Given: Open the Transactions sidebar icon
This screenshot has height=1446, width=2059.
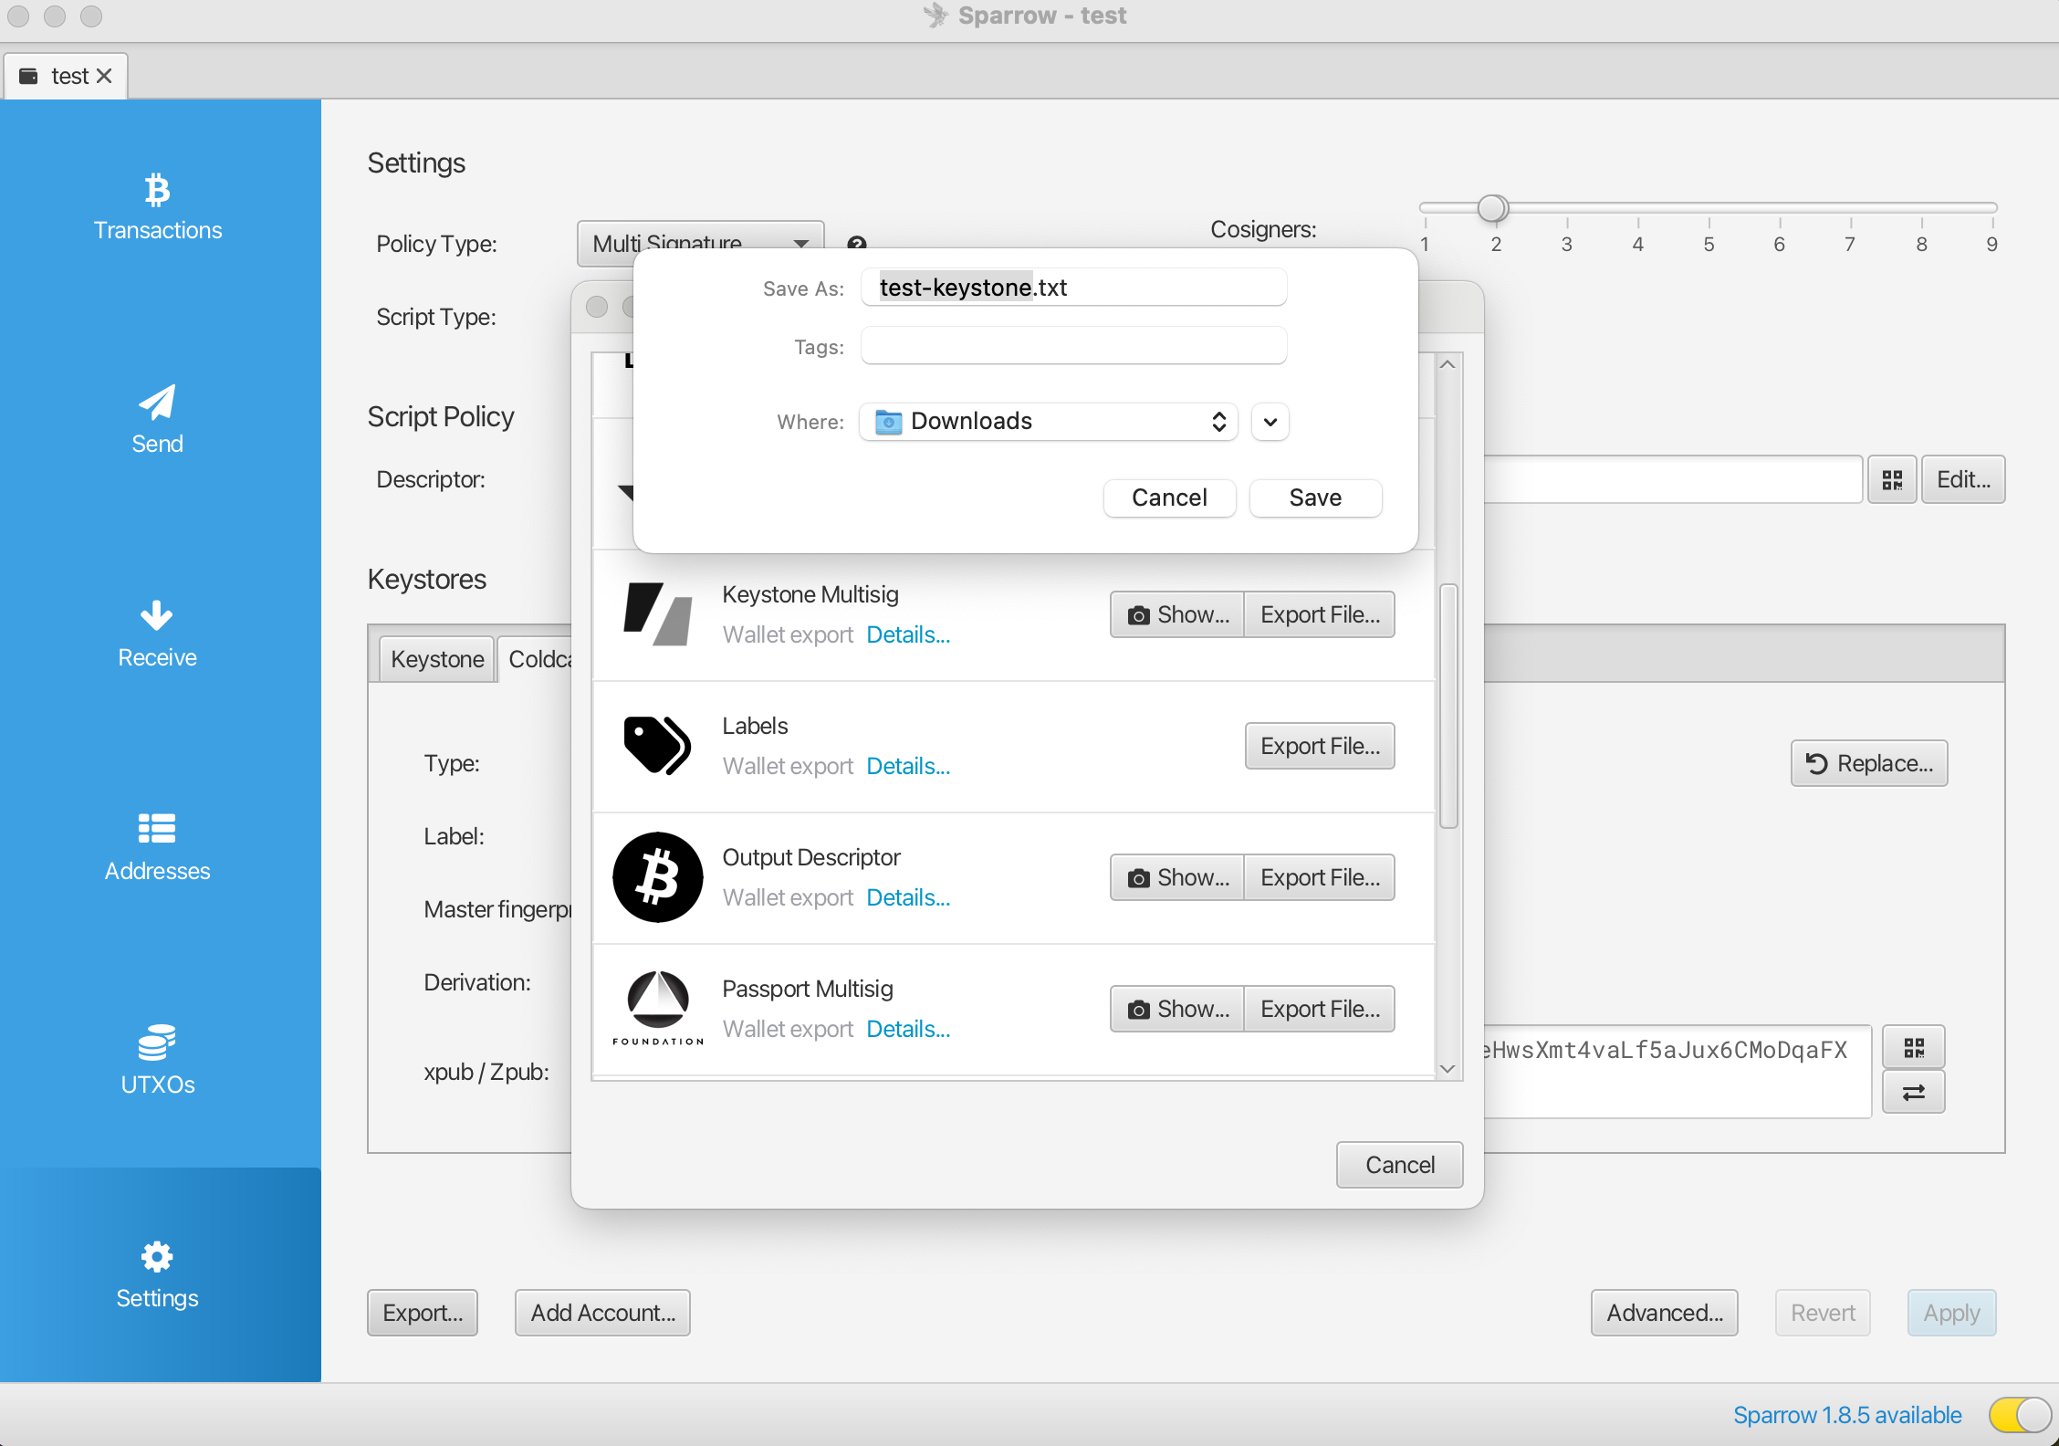Looking at the screenshot, I should tap(157, 191).
